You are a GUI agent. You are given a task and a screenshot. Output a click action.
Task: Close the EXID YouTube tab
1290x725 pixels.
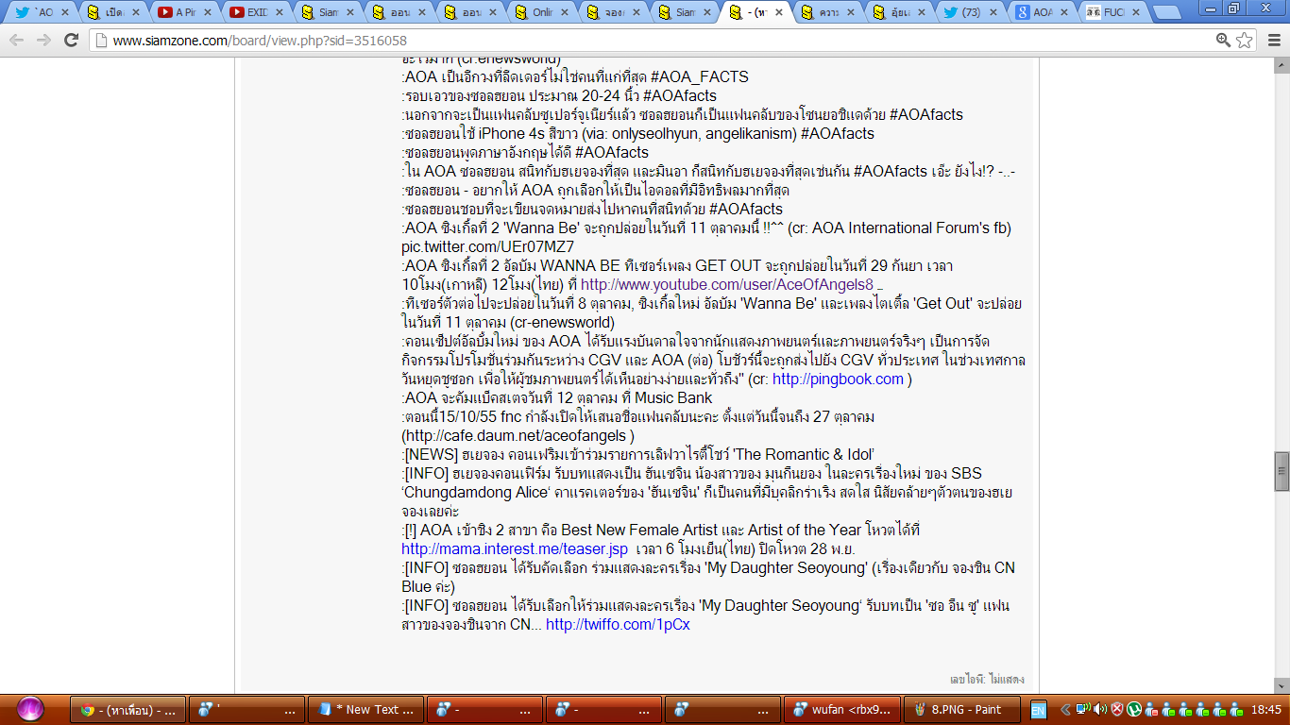(x=279, y=13)
